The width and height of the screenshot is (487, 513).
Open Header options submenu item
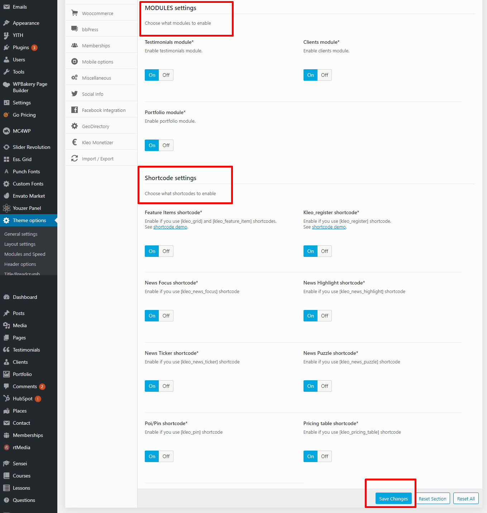[20, 264]
